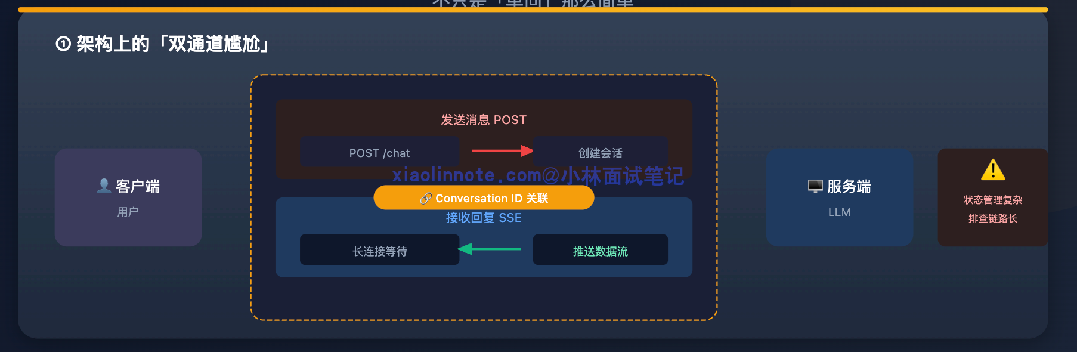Click the 客户端 card
1077x352 pixels.
[128, 197]
